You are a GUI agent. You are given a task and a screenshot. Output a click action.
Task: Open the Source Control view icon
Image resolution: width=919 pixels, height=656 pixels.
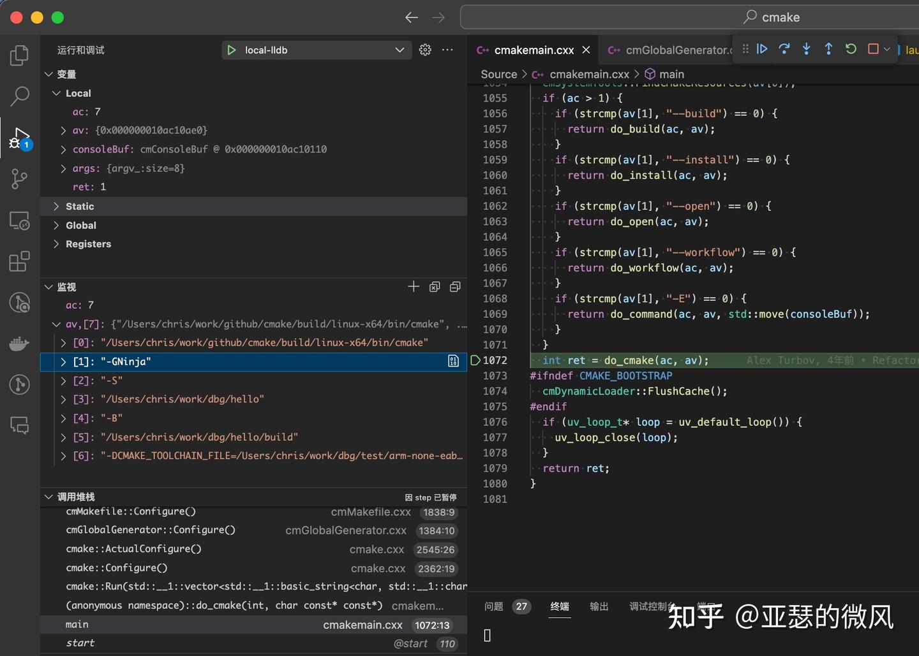pos(19,179)
